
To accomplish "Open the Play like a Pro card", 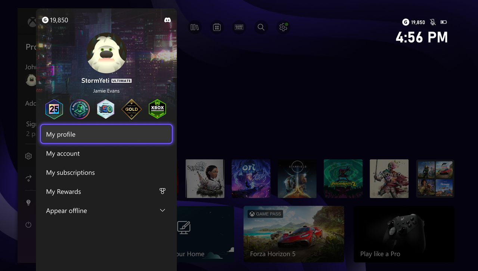I will [404, 234].
